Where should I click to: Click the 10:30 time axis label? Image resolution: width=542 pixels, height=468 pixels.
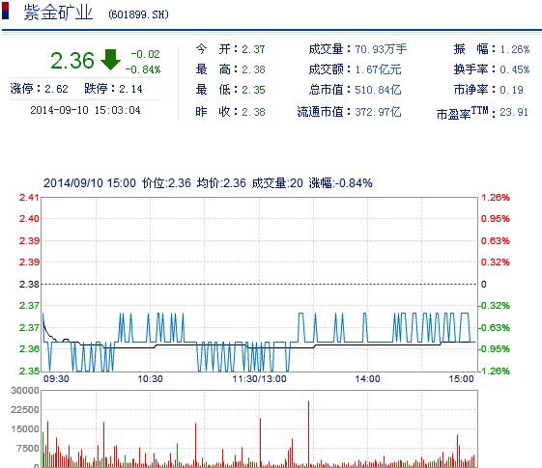(150, 379)
